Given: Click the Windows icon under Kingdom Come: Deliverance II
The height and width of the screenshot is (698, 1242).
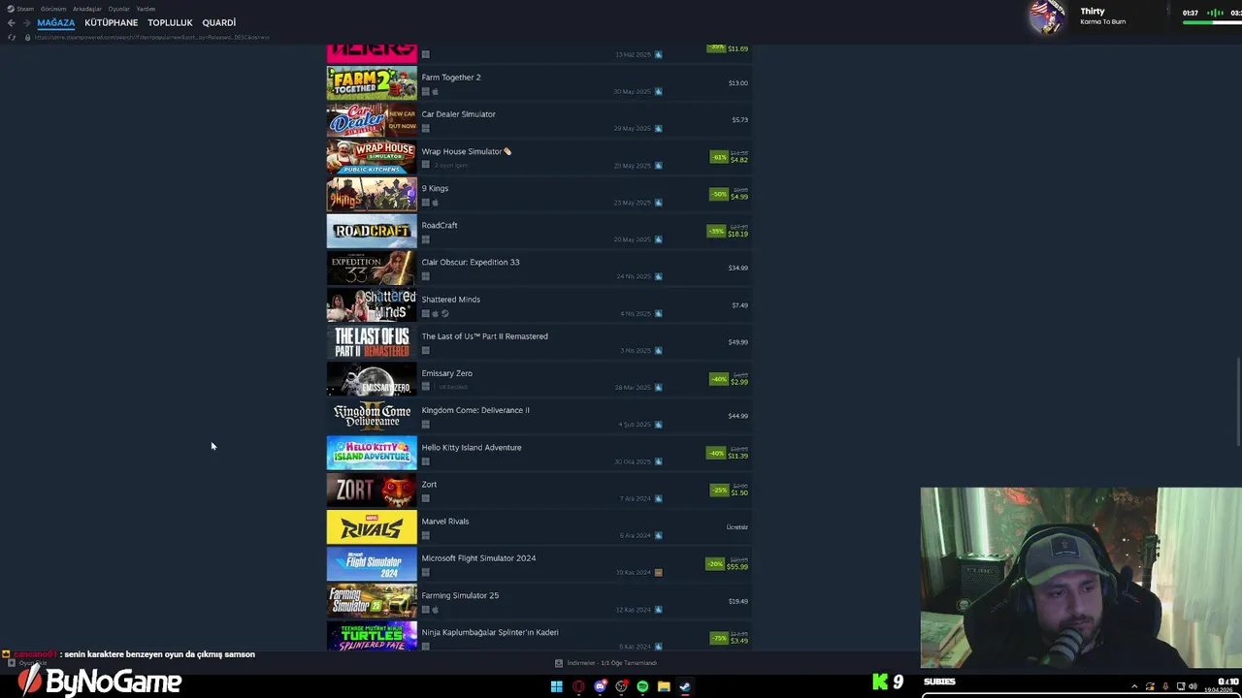Looking at the screenshot, I should tap(425, 424).
